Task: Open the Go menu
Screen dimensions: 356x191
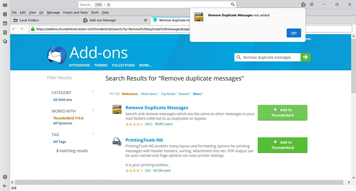Action: click(41, 12)
